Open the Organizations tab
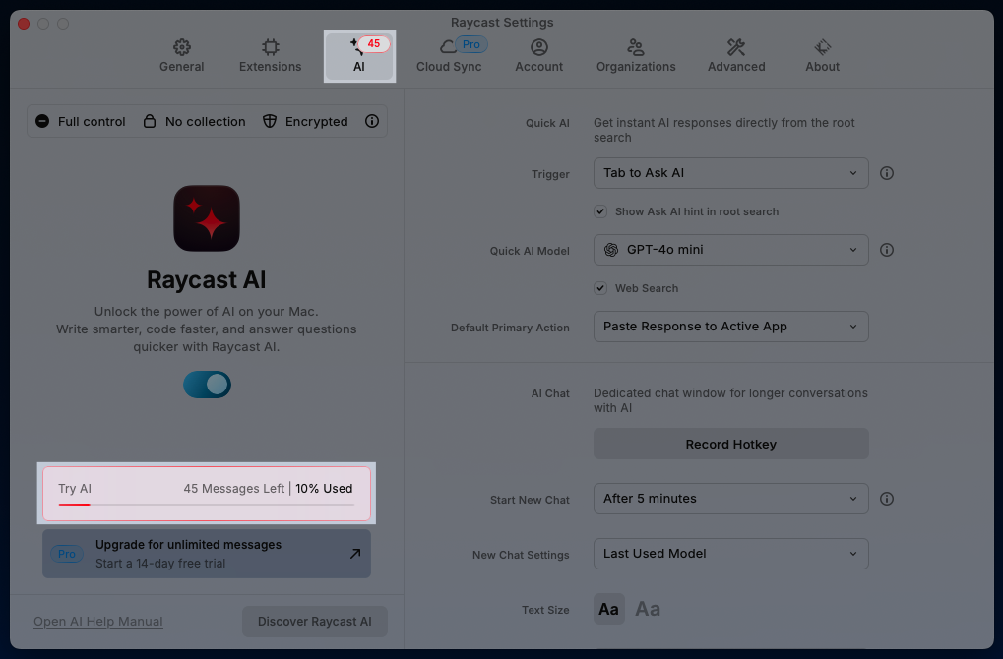The height and width of the screenshot is (659, 1003). [636, 56]
